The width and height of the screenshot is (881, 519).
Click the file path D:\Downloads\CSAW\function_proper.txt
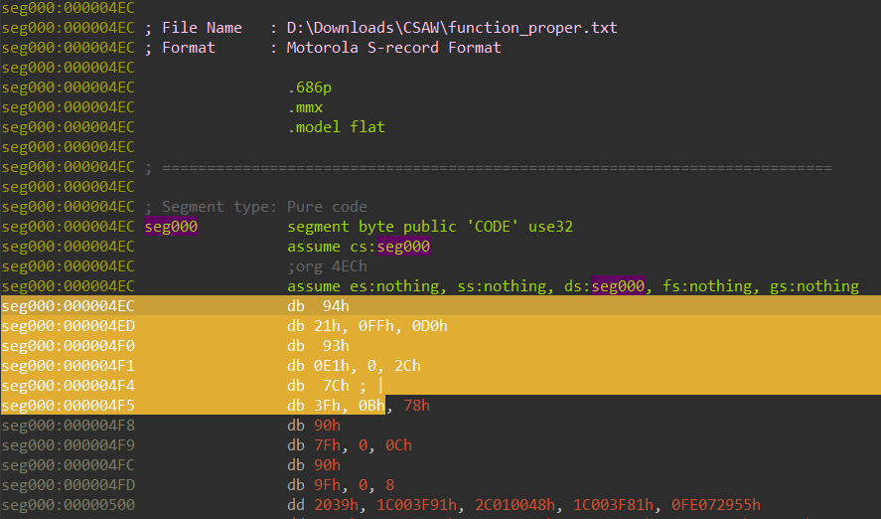point(452,28)
